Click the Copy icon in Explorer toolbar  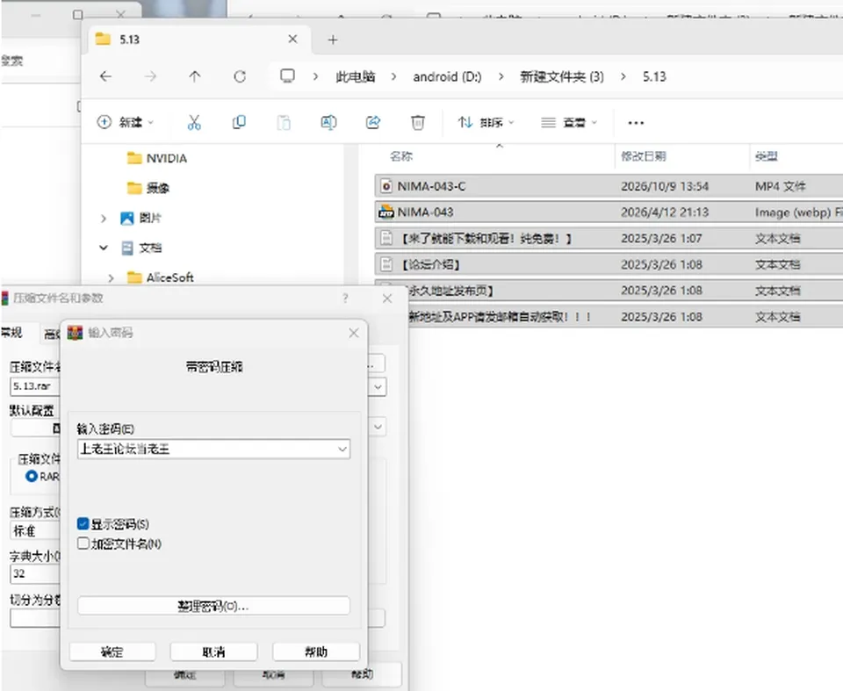239,123
